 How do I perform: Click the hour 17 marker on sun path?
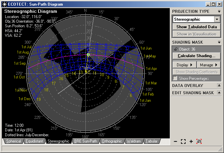coord(54,83)
